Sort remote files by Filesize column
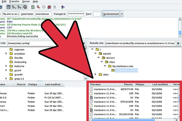Viewport: 182px width, 121px height. coord(128,85)
